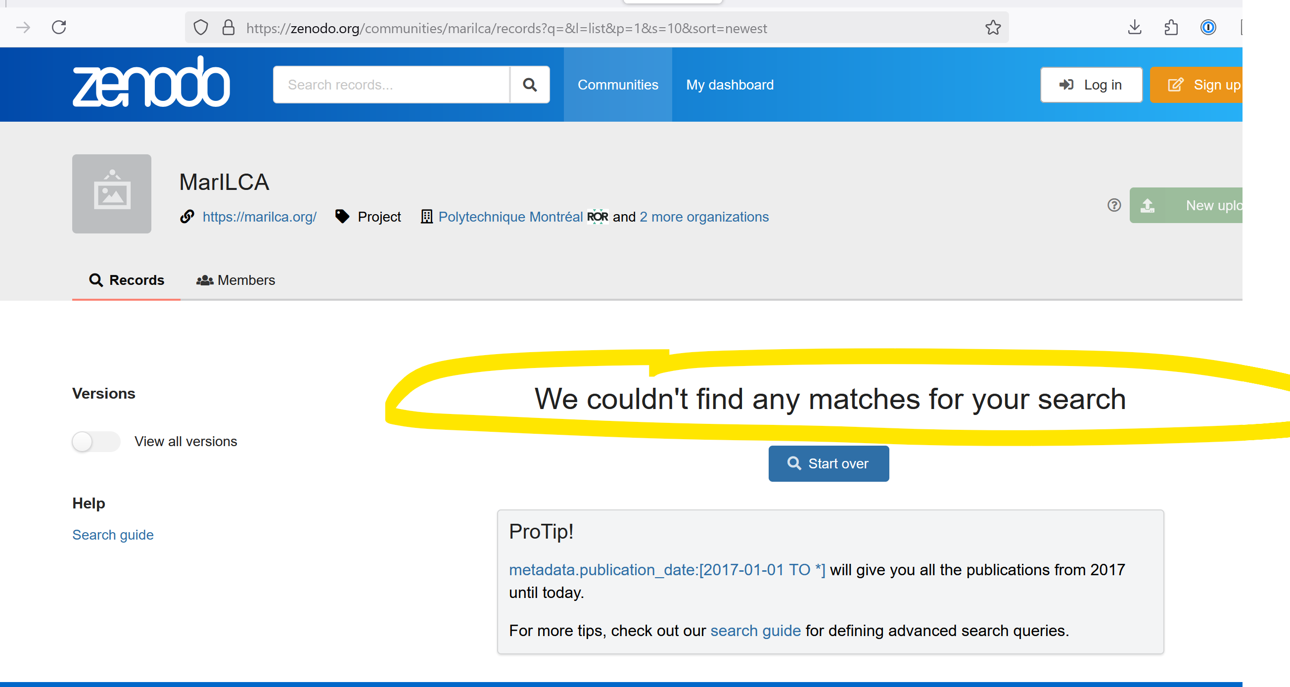Switch to the Records tab

point(126,280)
